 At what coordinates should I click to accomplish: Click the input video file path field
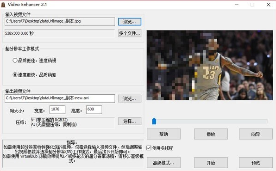point(60,22)
